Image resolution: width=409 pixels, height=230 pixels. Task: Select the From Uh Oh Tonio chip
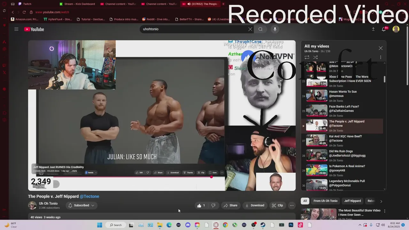click(325, 201)
